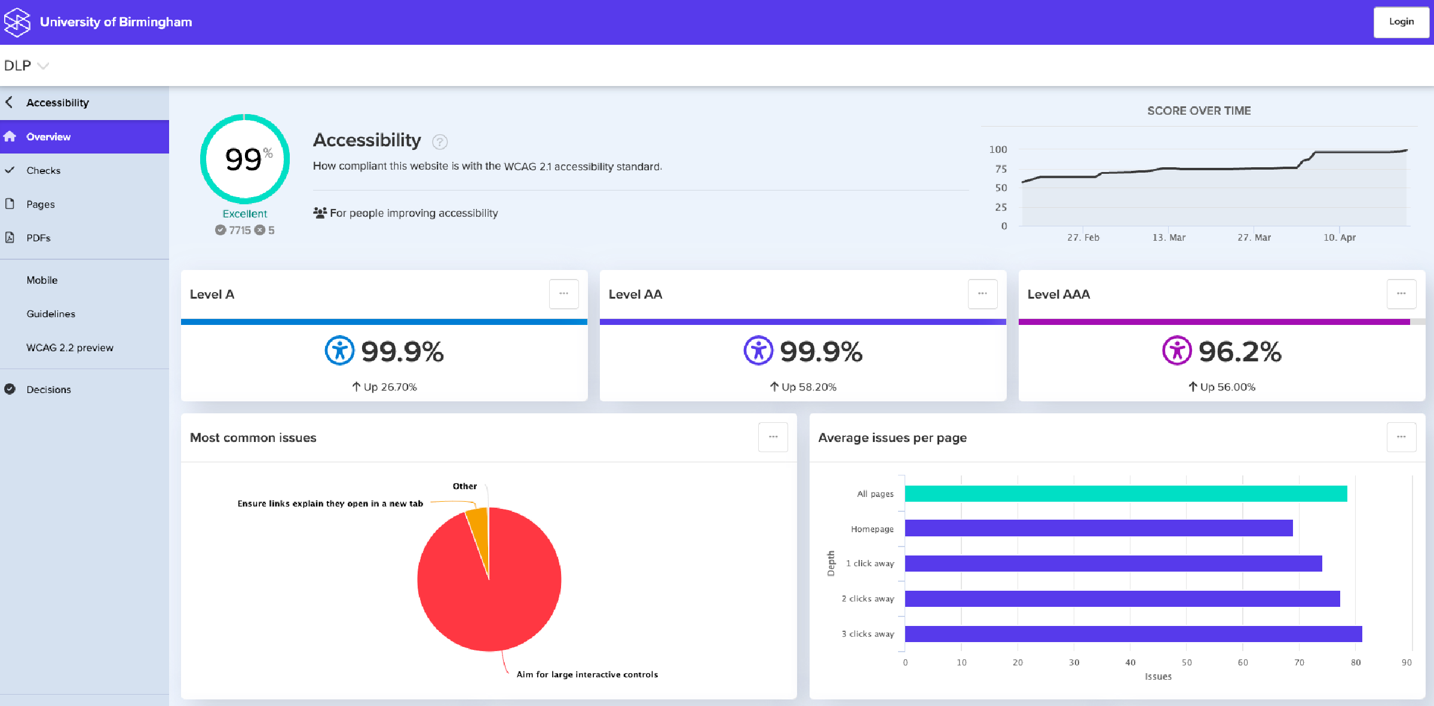Open the Checks menu item
The image size is (1434, 706).
[x=44, y=170]
